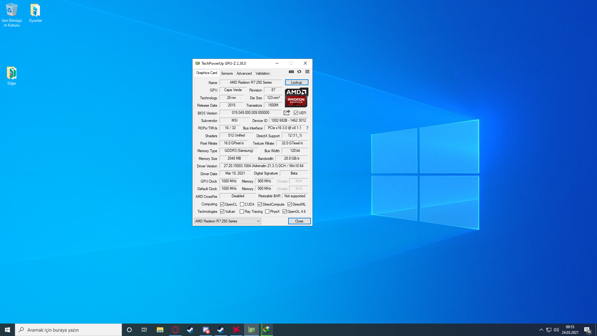Show hidden icons in the system tray
Image resolution: width=597 pixels, height=336 pixels.
pos(541,330)
